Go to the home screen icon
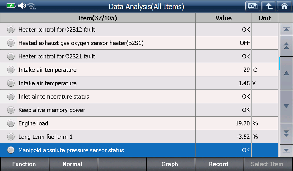293x171 pixels. point(284,6)
